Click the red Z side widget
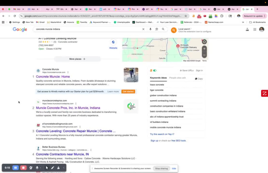 [x=265, y=93]
